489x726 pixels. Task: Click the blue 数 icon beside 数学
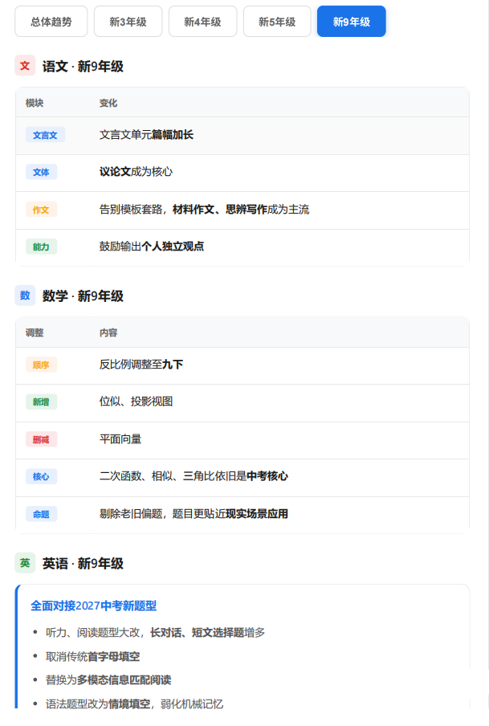point(25,296)
